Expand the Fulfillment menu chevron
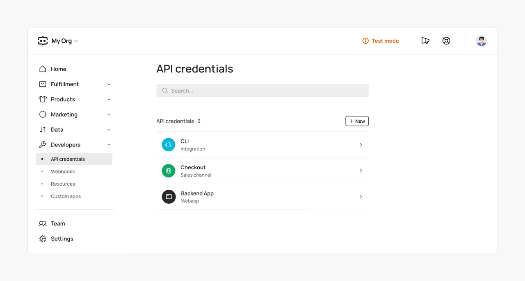This screenshot has width=525, height=281. pos(109,84)
